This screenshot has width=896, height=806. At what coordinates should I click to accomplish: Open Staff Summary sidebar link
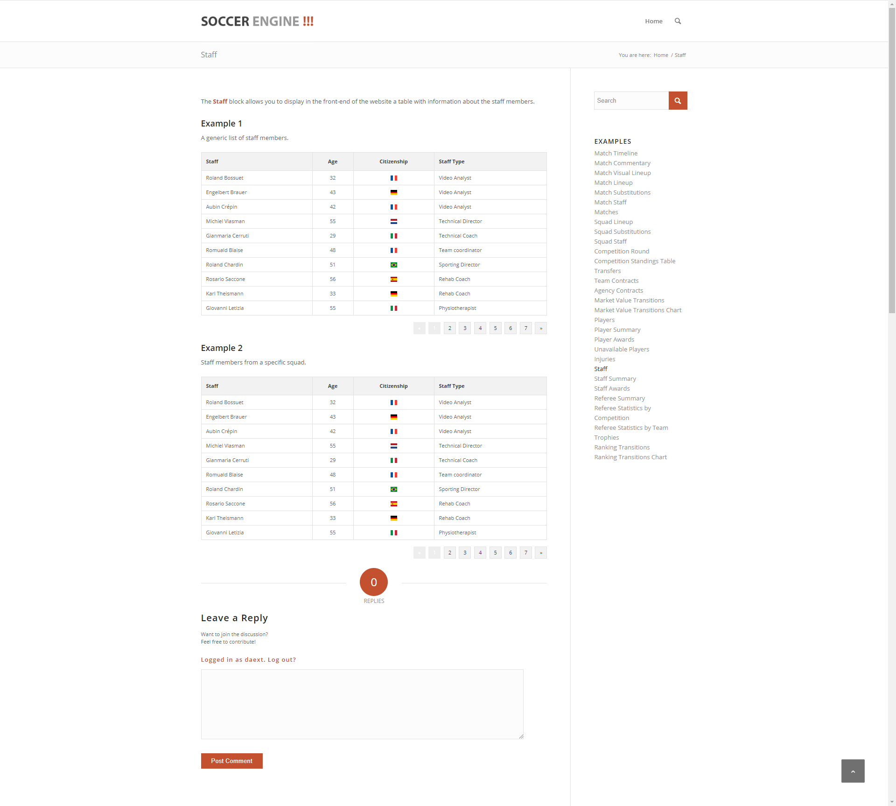click(615, 379)
